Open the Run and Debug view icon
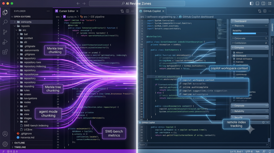This screenshot has width=274, height=153. coord(5,42)
